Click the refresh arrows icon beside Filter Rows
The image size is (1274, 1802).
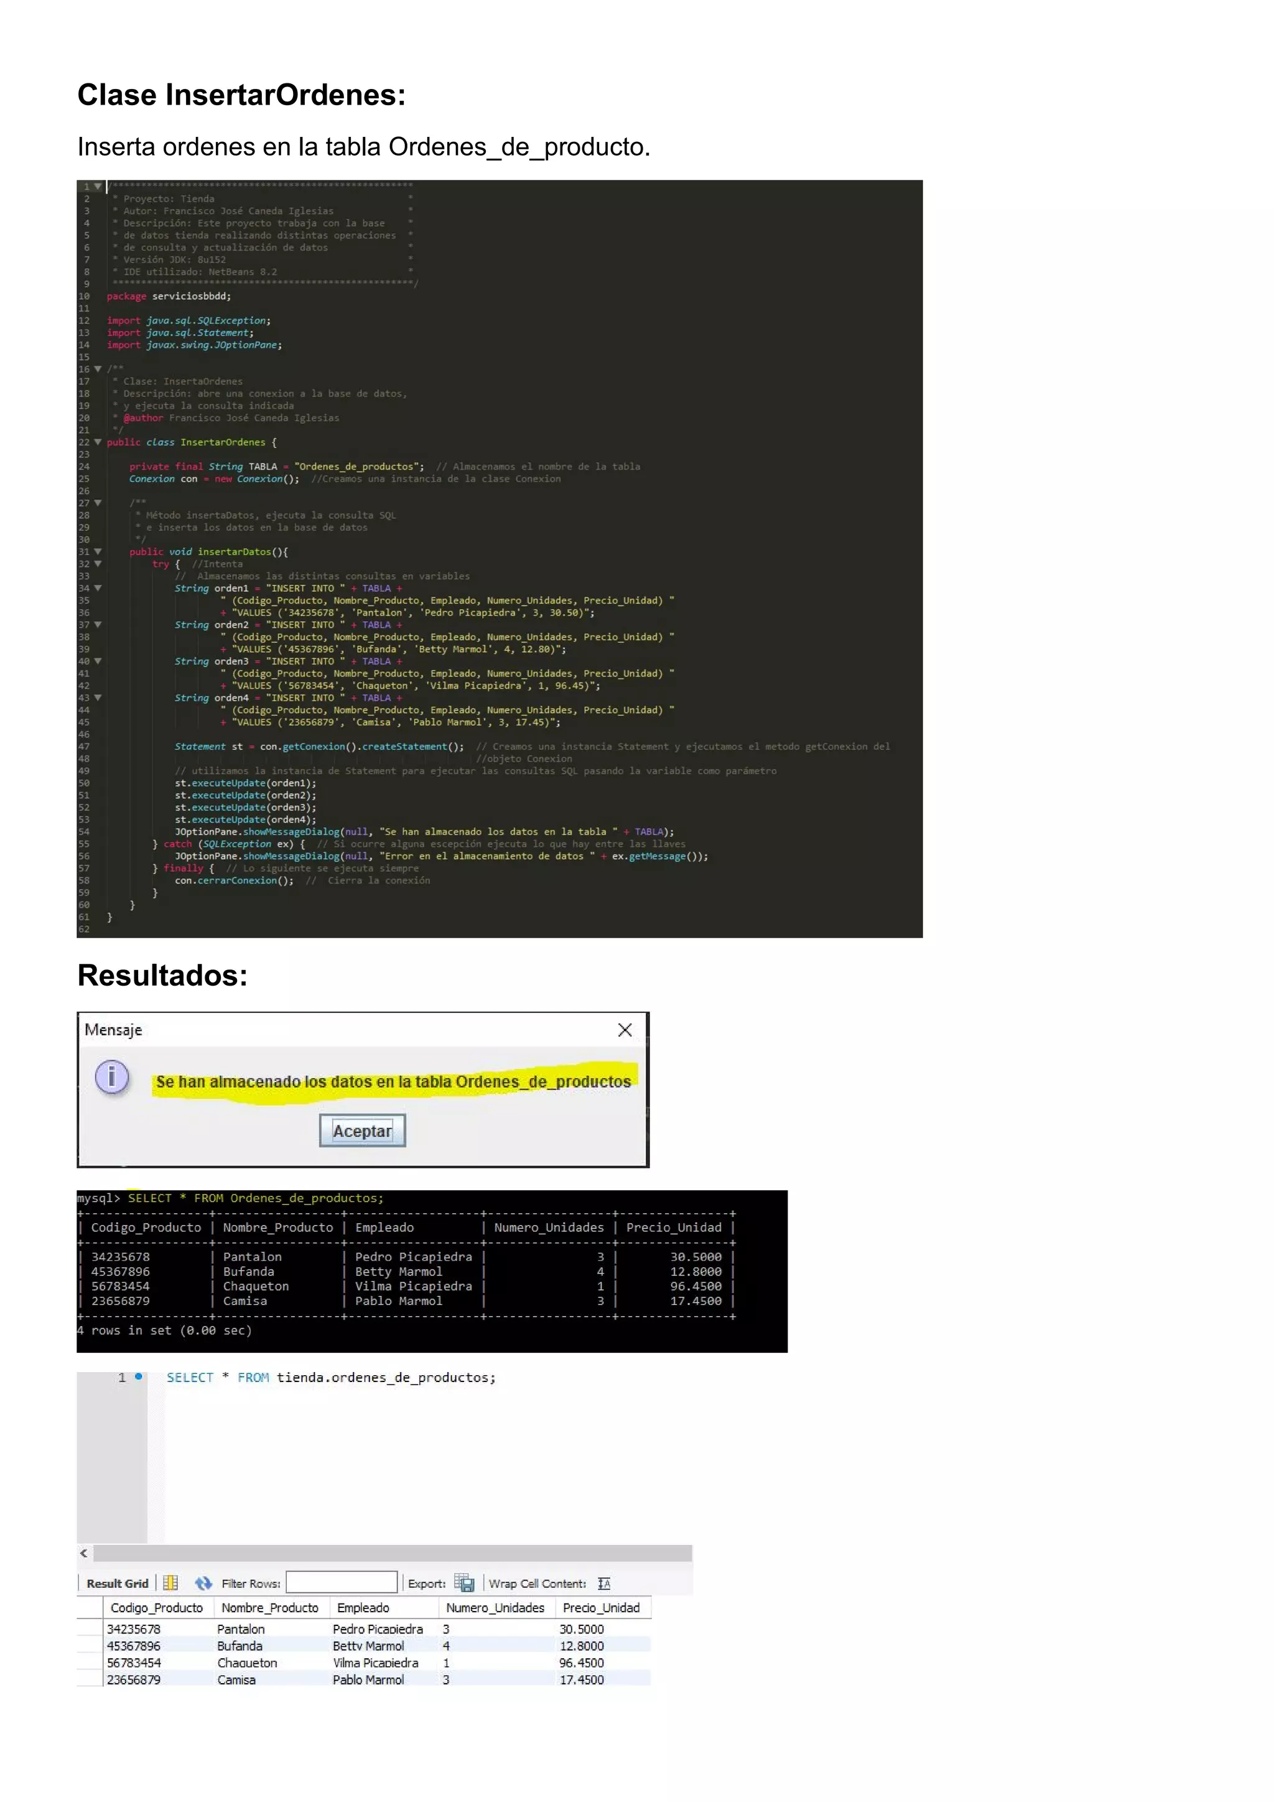click(x=203, y=1583)
